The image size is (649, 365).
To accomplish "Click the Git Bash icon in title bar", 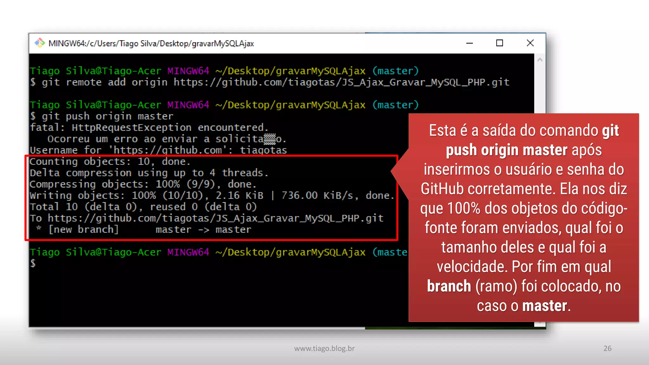I will 40,43.
